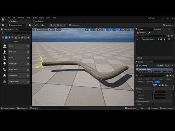
Task: Select the Pawn item in Place Actors
Action: point(16,58)
